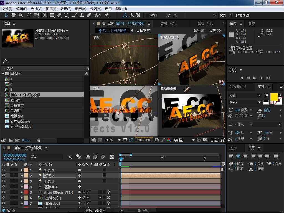Select the Clone Stamp tool

pyautogui.click(x=82, y=15)
